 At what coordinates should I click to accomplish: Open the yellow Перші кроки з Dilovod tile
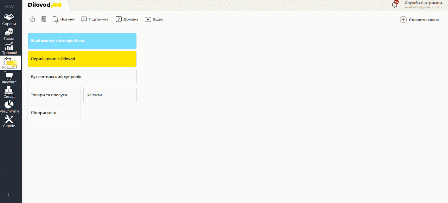pyautogui.click(x=82, y=59)
